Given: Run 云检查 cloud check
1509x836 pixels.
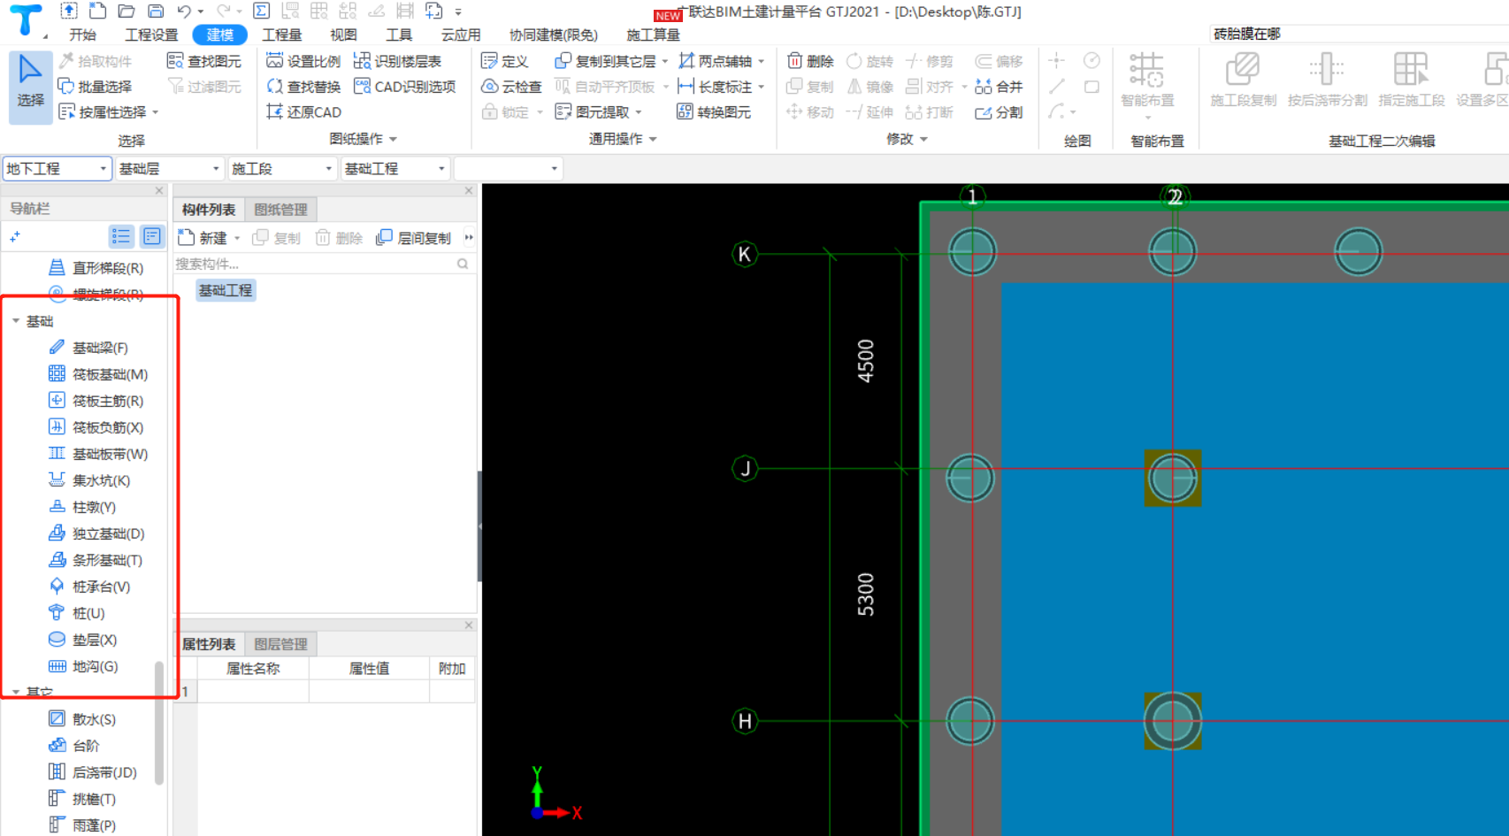Looking at the screenshot, I should pyautogui.click(x=511, y=87).
